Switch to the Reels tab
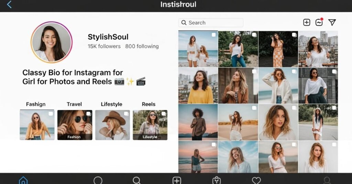The height and width of the screenshot is (184, 352). coord(148,104)
